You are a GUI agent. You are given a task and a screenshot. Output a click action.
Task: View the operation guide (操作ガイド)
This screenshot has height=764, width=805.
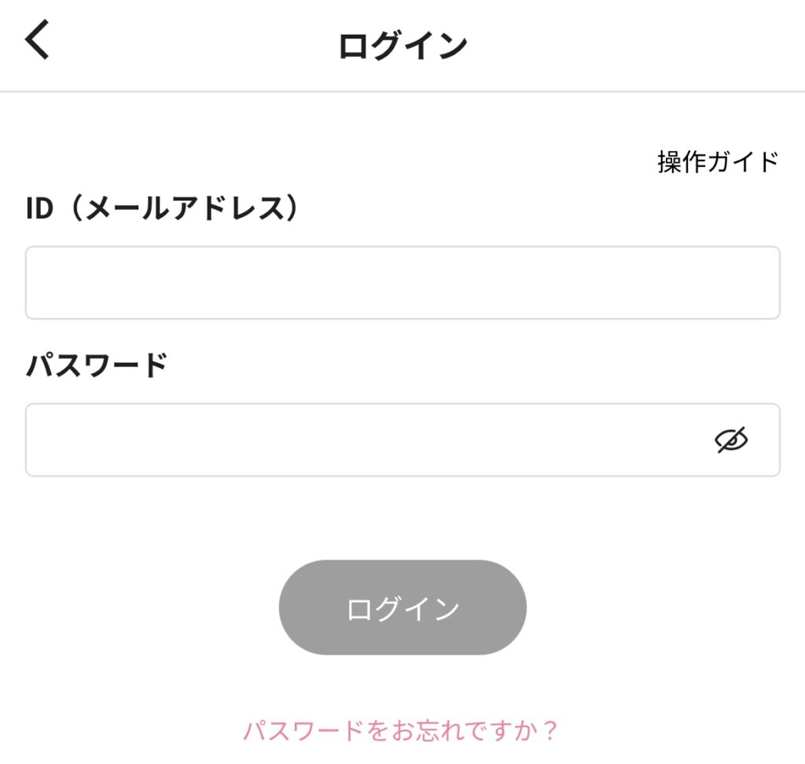pos(718,161)
